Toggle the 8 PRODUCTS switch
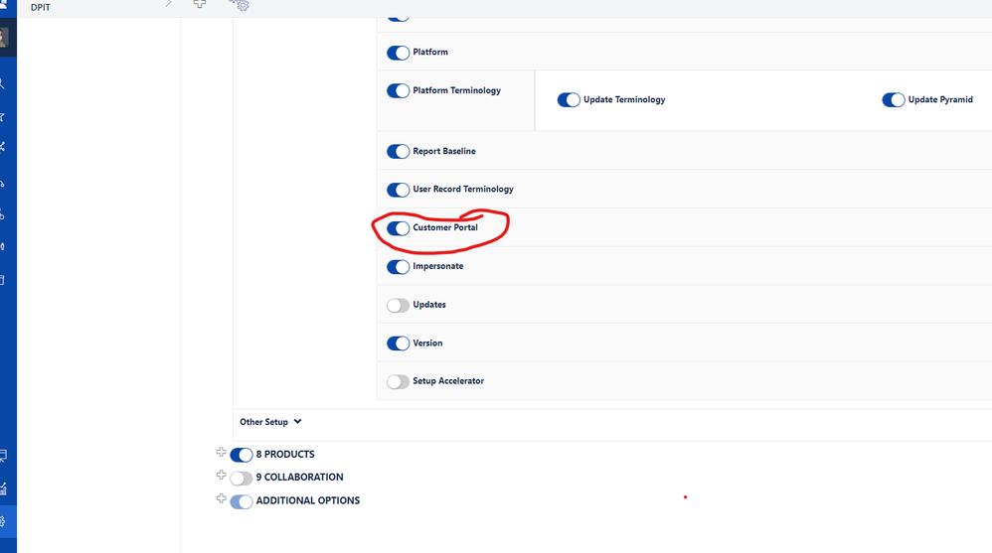 pyautogui.click(x=241, y=455)
